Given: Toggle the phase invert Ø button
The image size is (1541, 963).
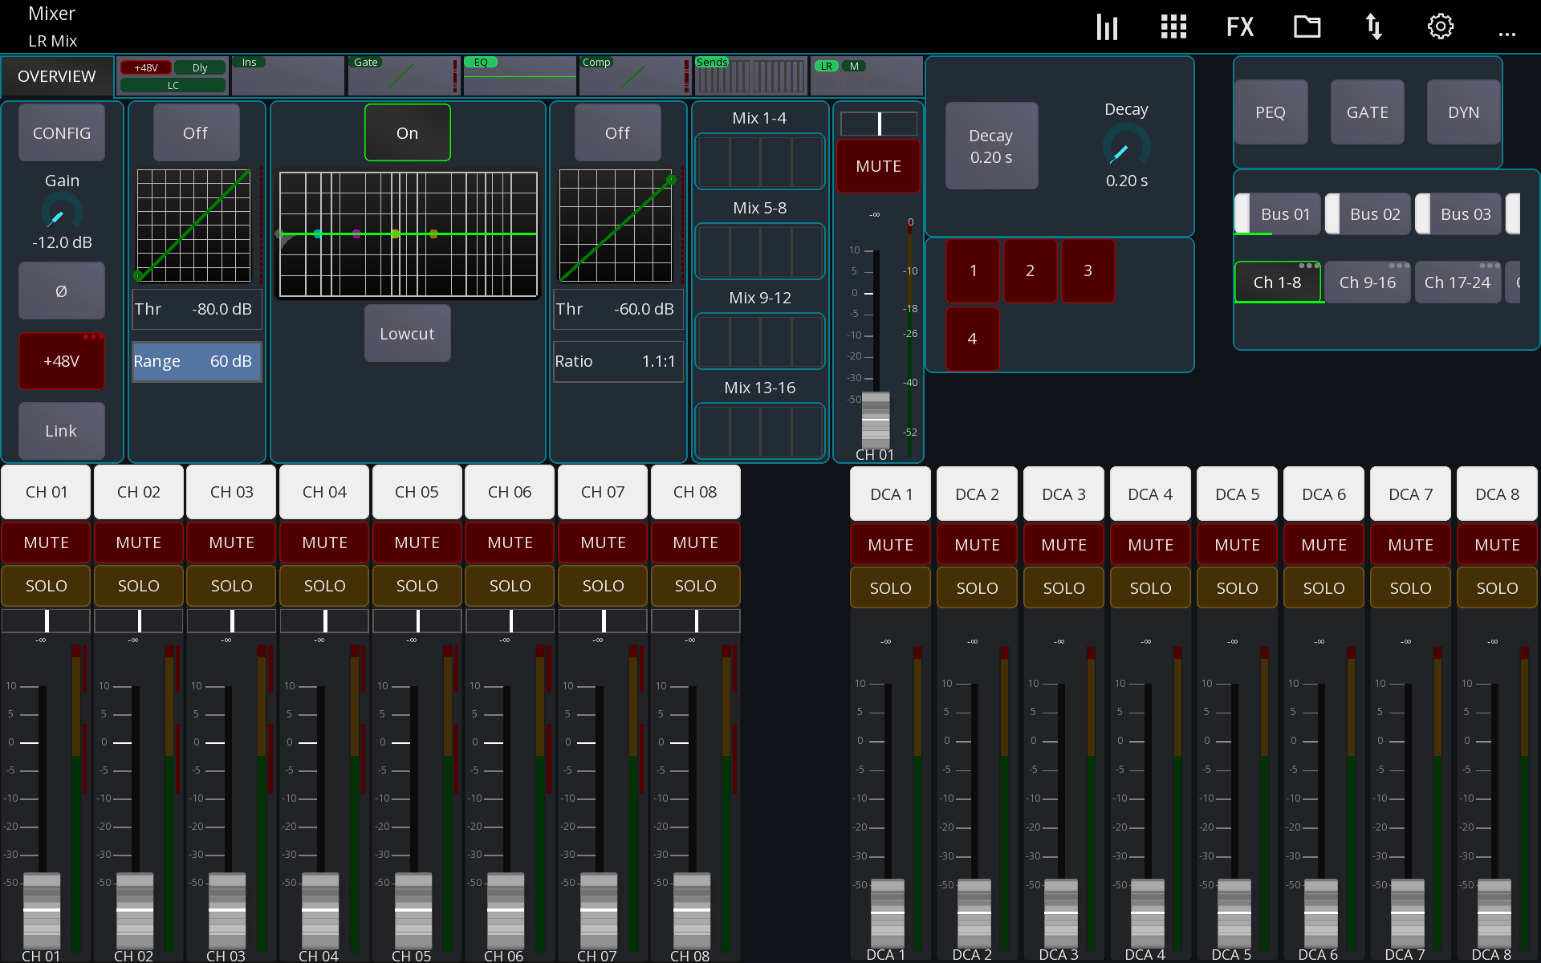Looking at the screenshot, I should pyautogui.click(x=61, y=291).
